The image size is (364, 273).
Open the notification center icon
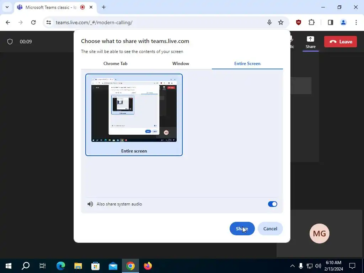pyautogui.click(x=352, y=266)
